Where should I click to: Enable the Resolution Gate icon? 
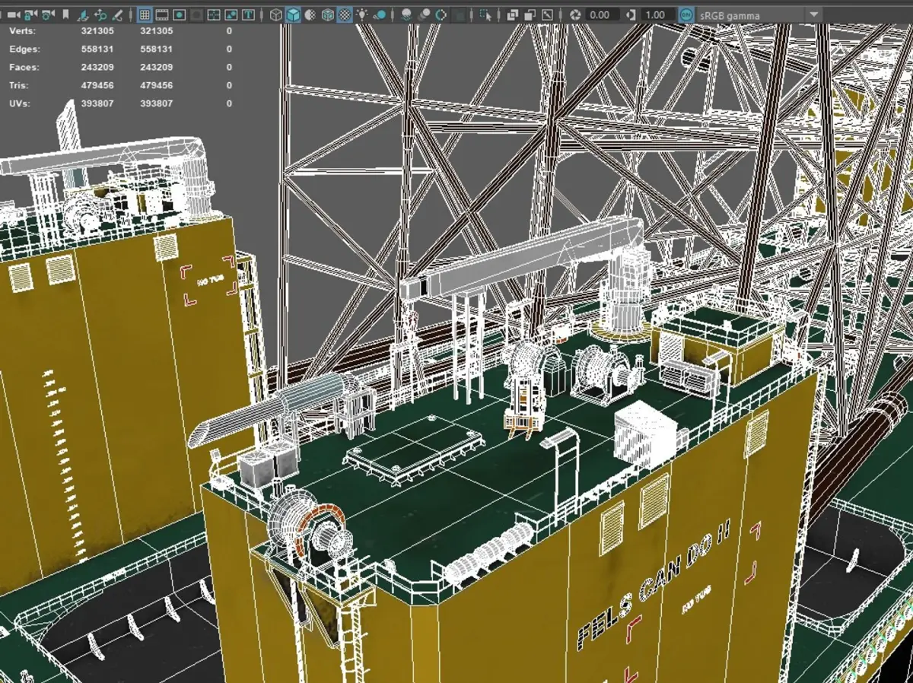point(179,14)
